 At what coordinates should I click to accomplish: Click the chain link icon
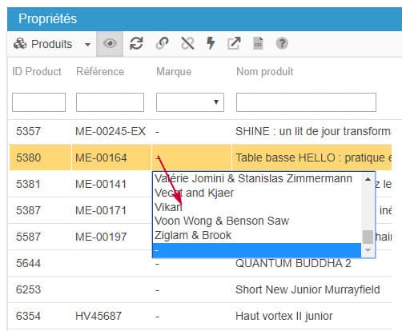162,43
